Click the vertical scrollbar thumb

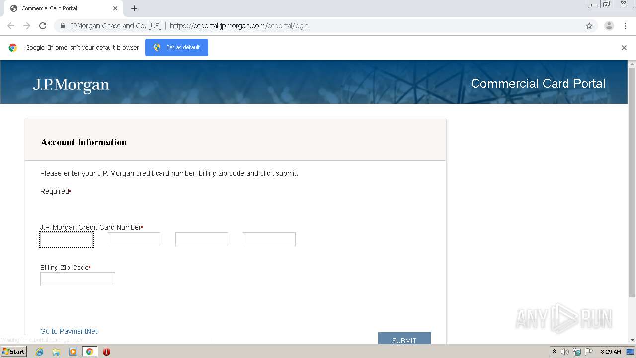click(x=632, y=182)
